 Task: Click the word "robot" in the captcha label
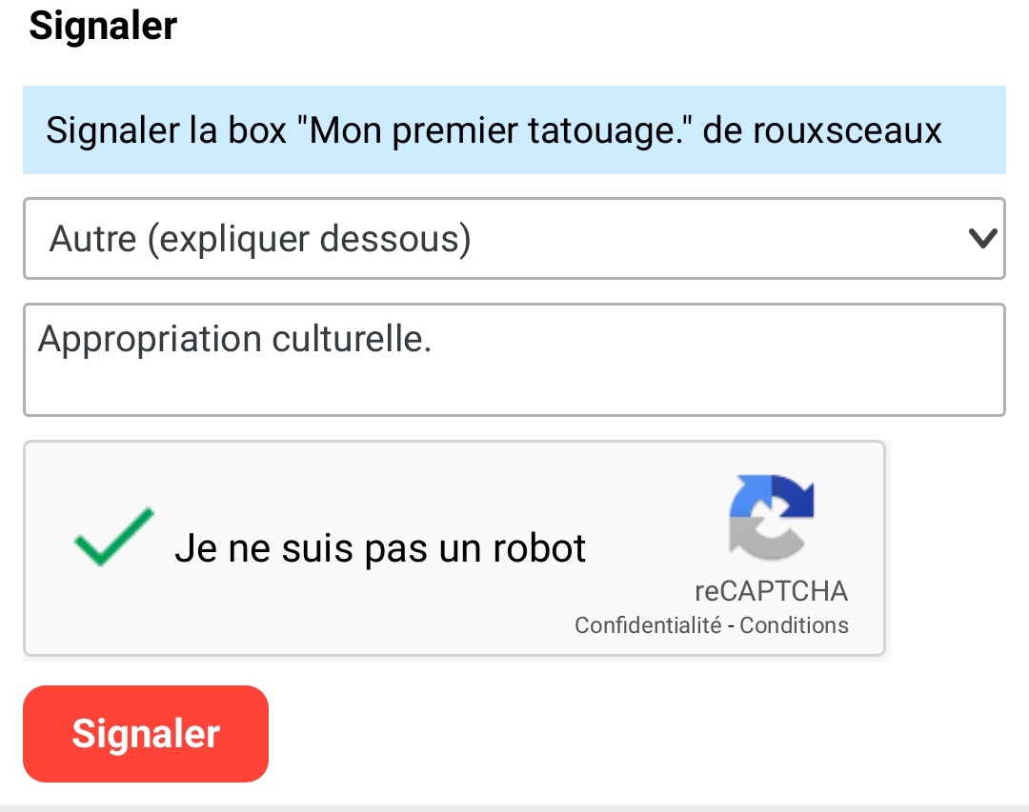pyautogui.click(x=538, y=548)
